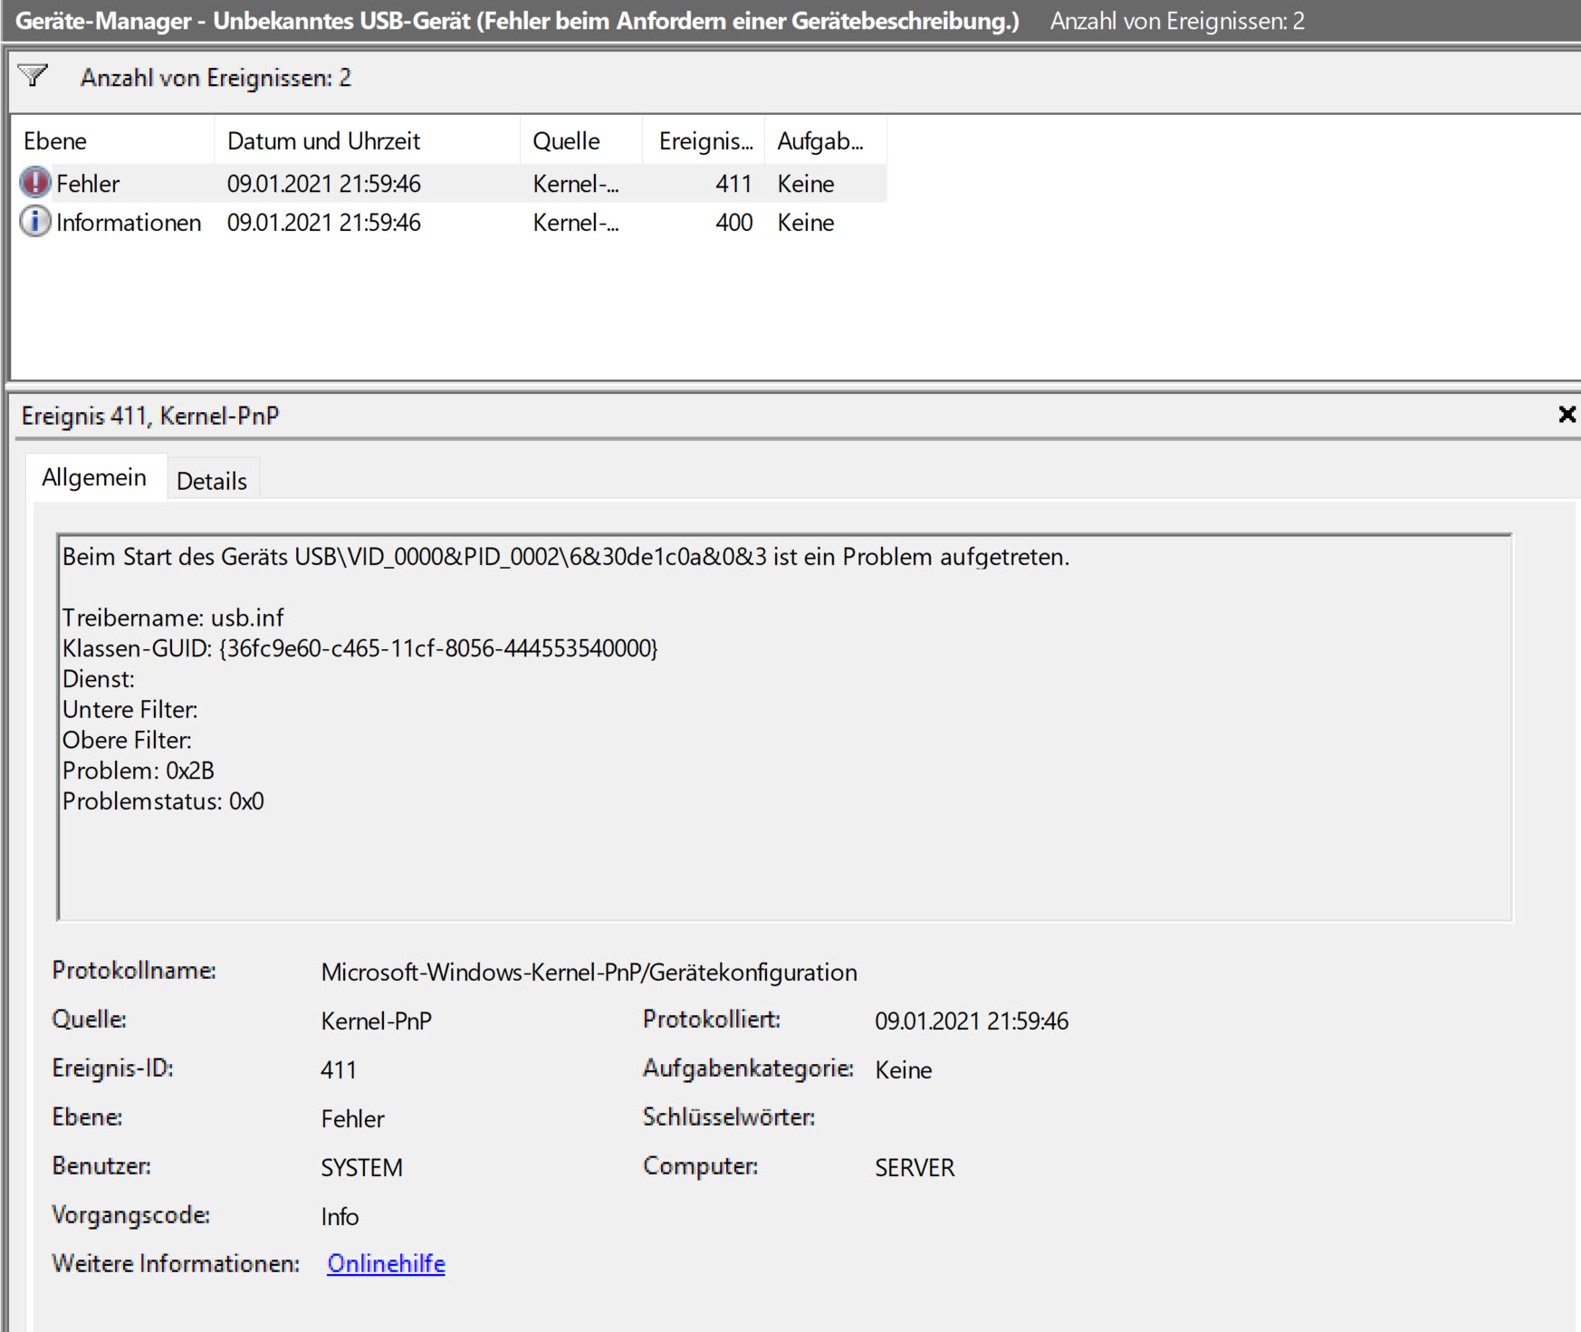Screen dimensions: 1581x1332
Task: Click the 'Treibername: usb.inf' line
Action: [x=173, y=618]
